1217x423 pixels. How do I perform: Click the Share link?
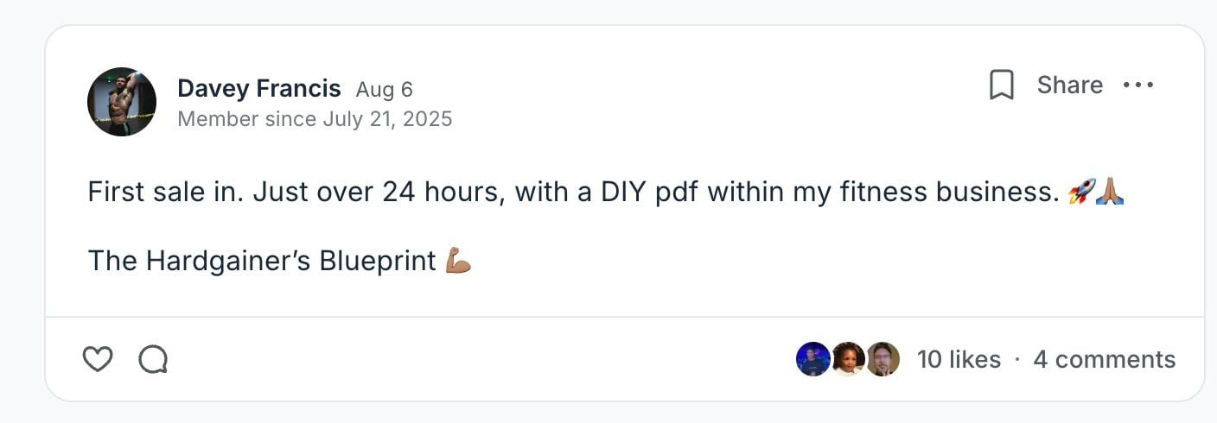(1069, 85)
